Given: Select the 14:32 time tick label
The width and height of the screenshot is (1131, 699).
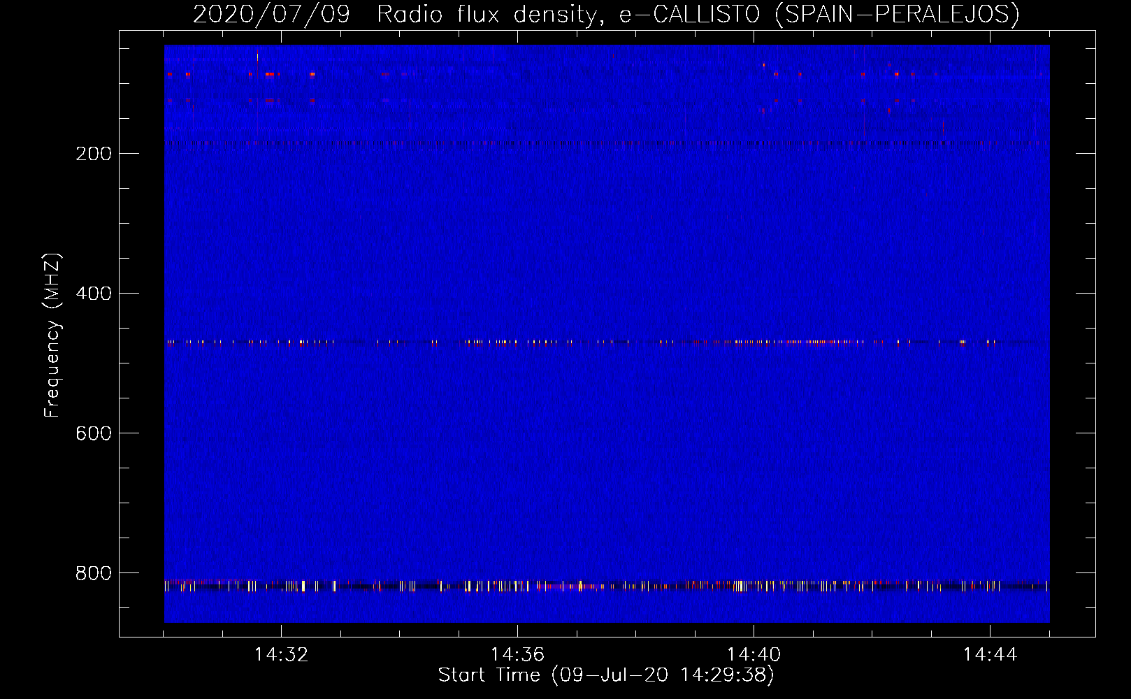Looking at the screenshot, I should [281, 655].
